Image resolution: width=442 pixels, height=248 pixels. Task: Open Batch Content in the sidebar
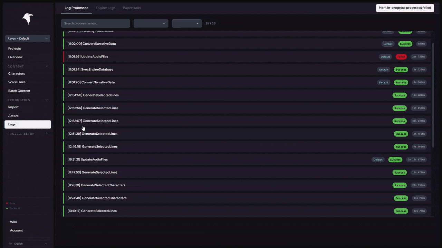click(19, 91)
